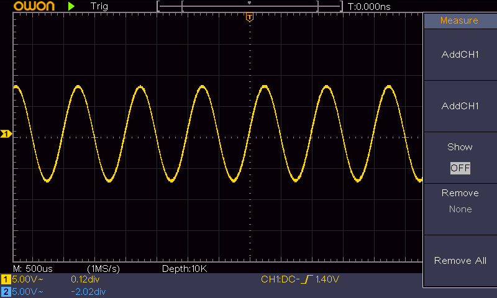The width and height of the screenshot is (497, 298).
Task: Click the blue channel 2 badge
Action: pos(6,291)
